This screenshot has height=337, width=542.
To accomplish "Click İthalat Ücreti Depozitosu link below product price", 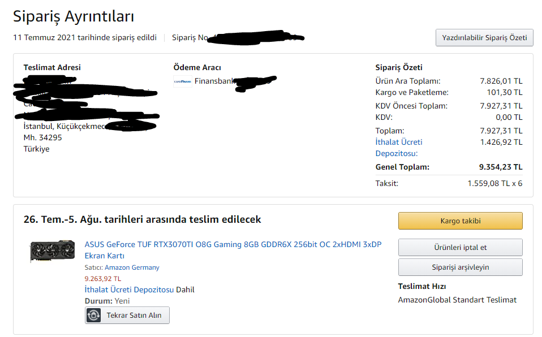I will tap(129, 290).
